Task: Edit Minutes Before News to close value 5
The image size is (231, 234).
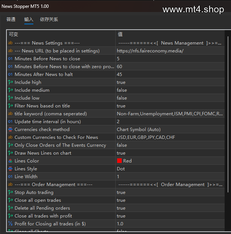Action: pos(170,59)
